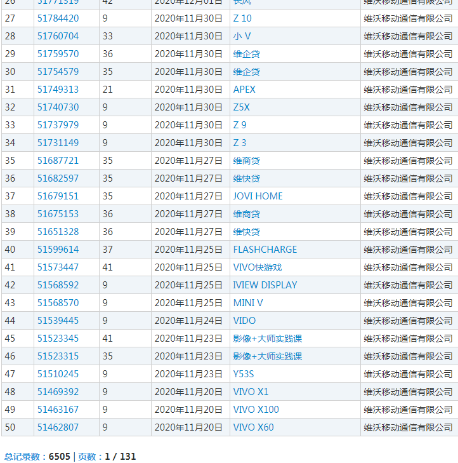Click the VIVO X1 trademark name

tap(251, 391)
